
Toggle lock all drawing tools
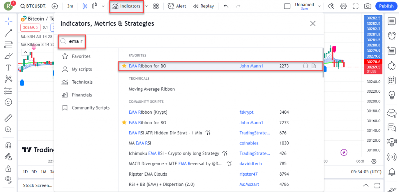(x=9, y=168)
